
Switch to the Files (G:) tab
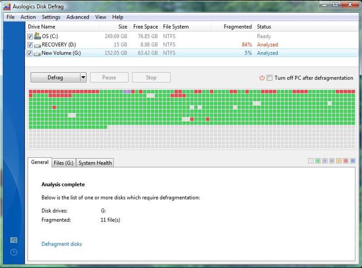(64, 163)
